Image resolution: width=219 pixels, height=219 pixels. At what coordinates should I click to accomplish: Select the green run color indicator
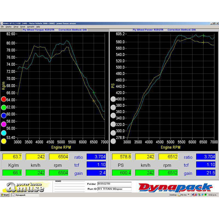(3, 107)
